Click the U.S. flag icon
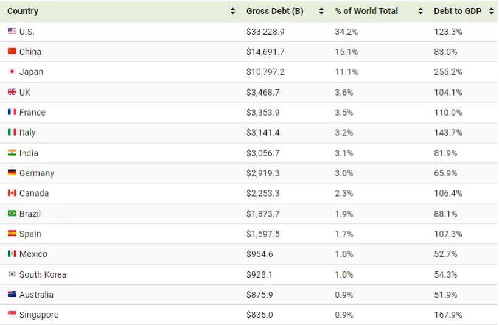The width and height of the screenshot is (499, 325). point(12,31)
